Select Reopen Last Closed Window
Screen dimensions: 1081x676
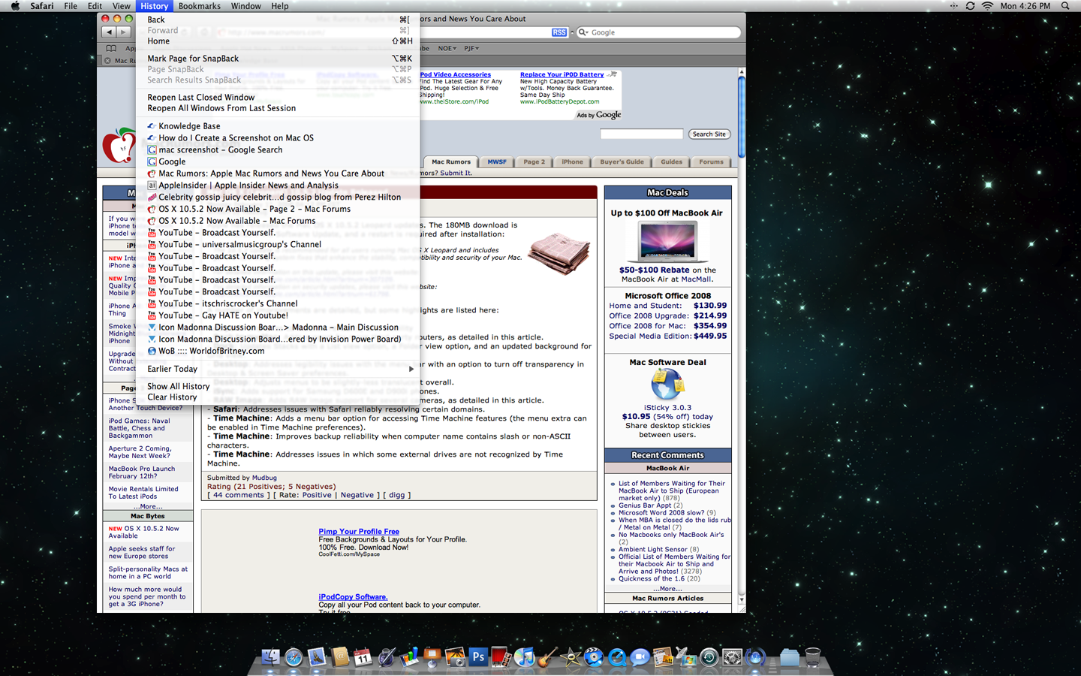point(200,98)
